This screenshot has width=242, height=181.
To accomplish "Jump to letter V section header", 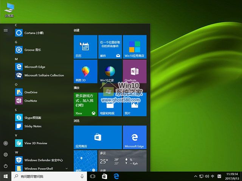I will tap(16, 135).
